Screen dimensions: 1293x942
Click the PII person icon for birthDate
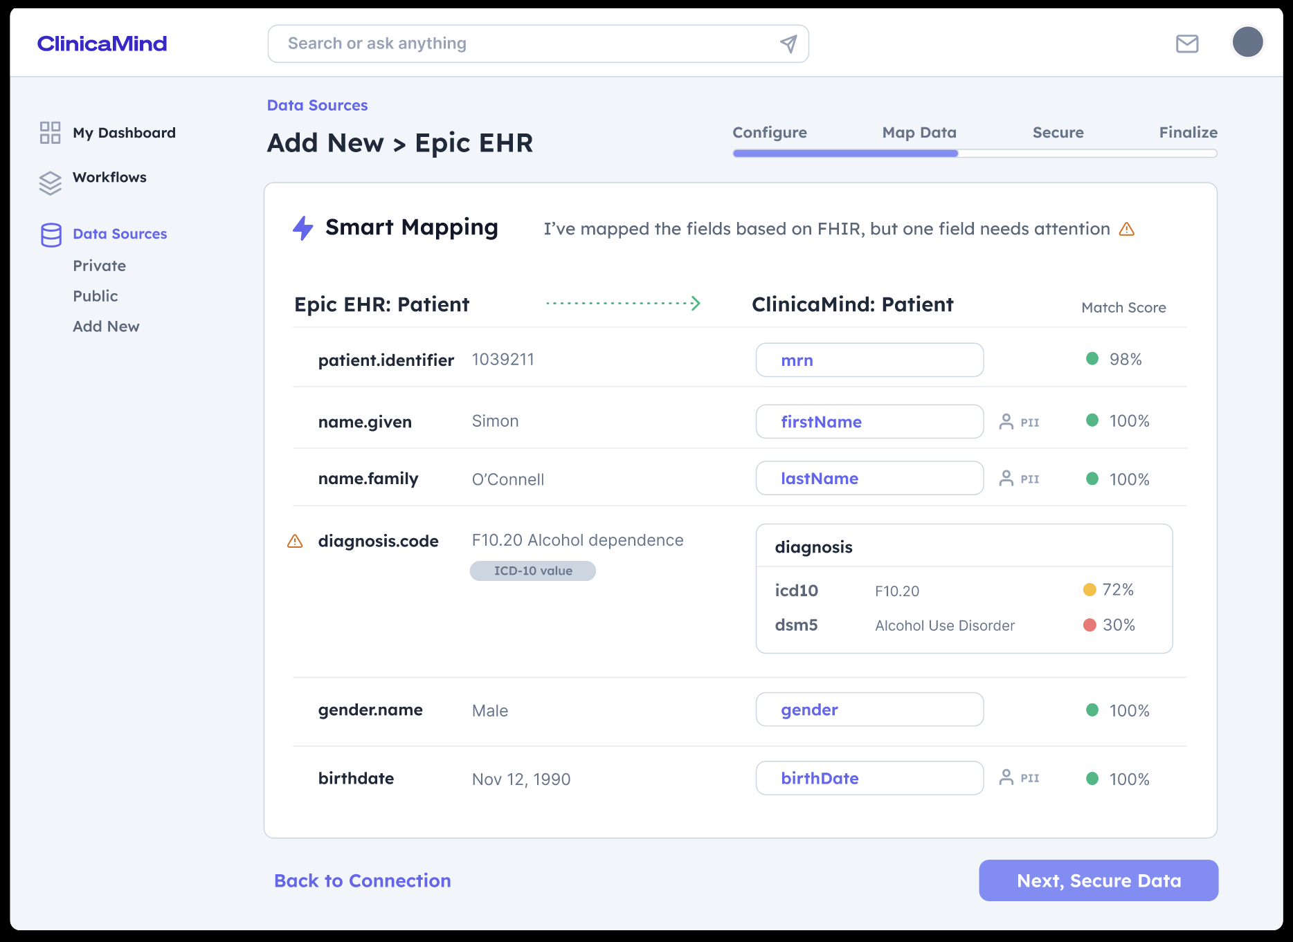coord(1006,777)
